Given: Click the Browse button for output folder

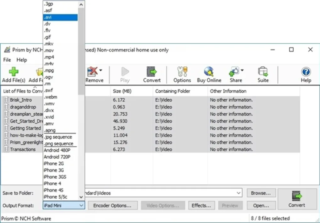Looking at the screenshot, I should click(261, 193).
